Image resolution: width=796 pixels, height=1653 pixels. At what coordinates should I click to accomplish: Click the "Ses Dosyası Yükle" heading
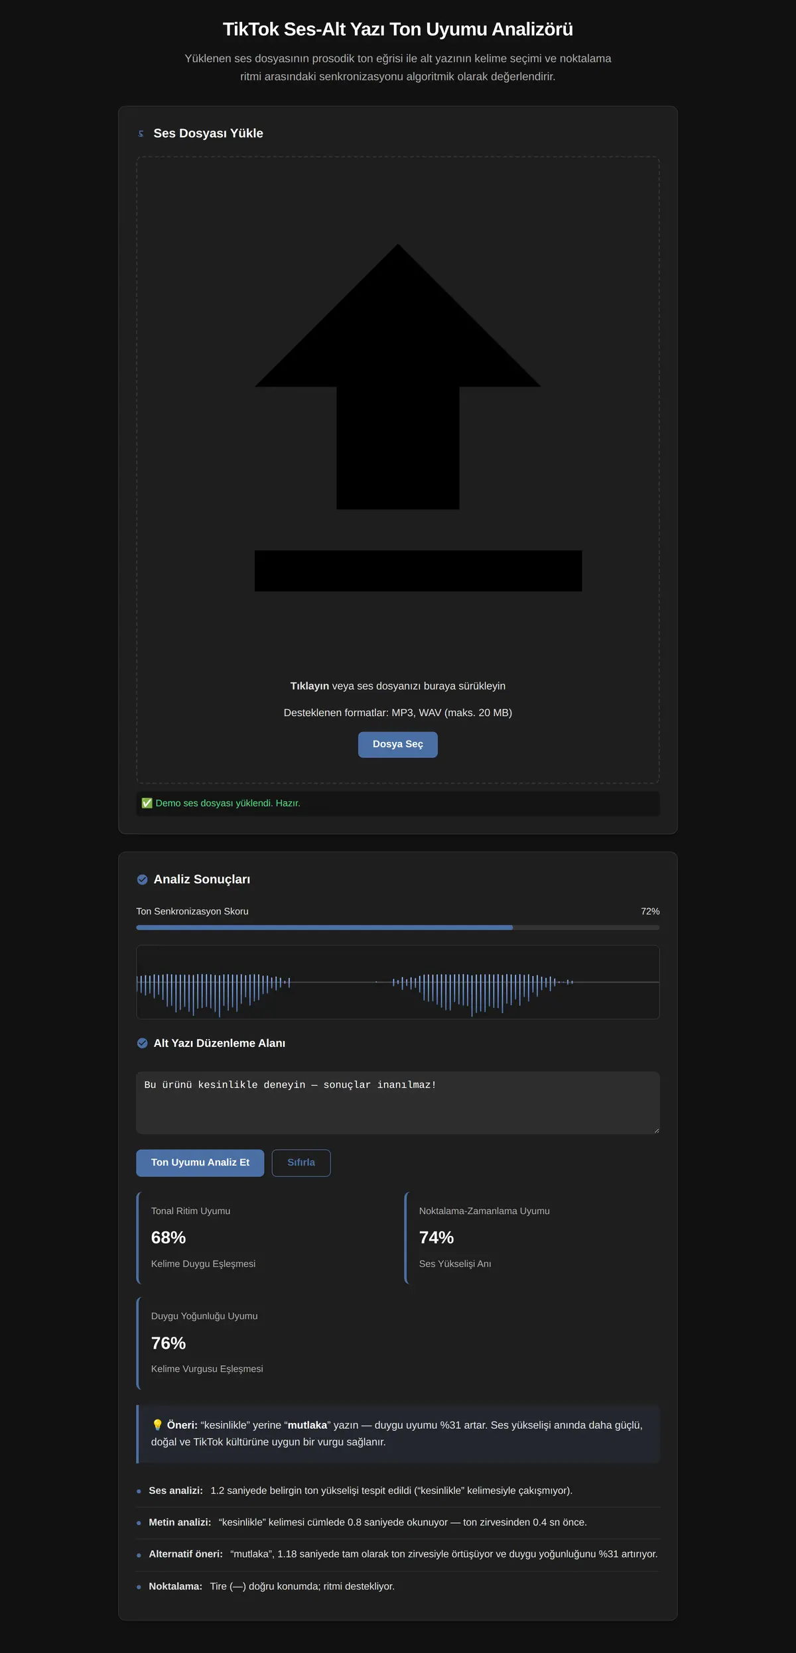(208, 133)
